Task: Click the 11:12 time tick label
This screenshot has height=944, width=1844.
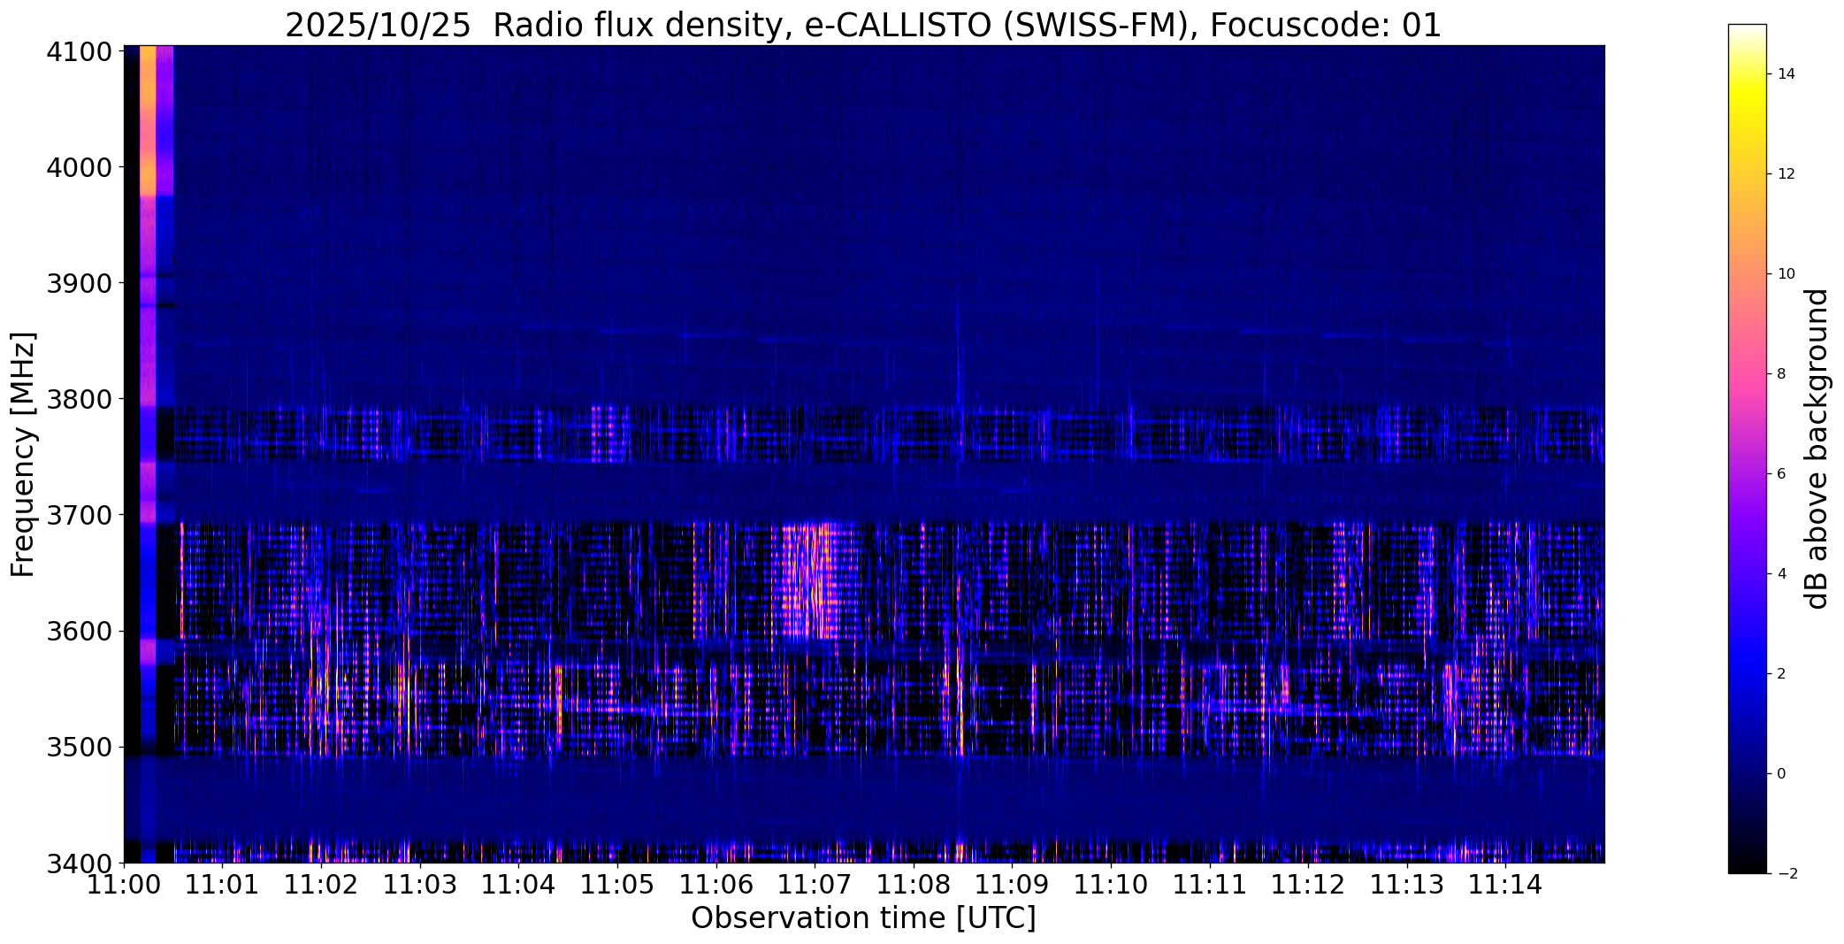Action: 1309,884
